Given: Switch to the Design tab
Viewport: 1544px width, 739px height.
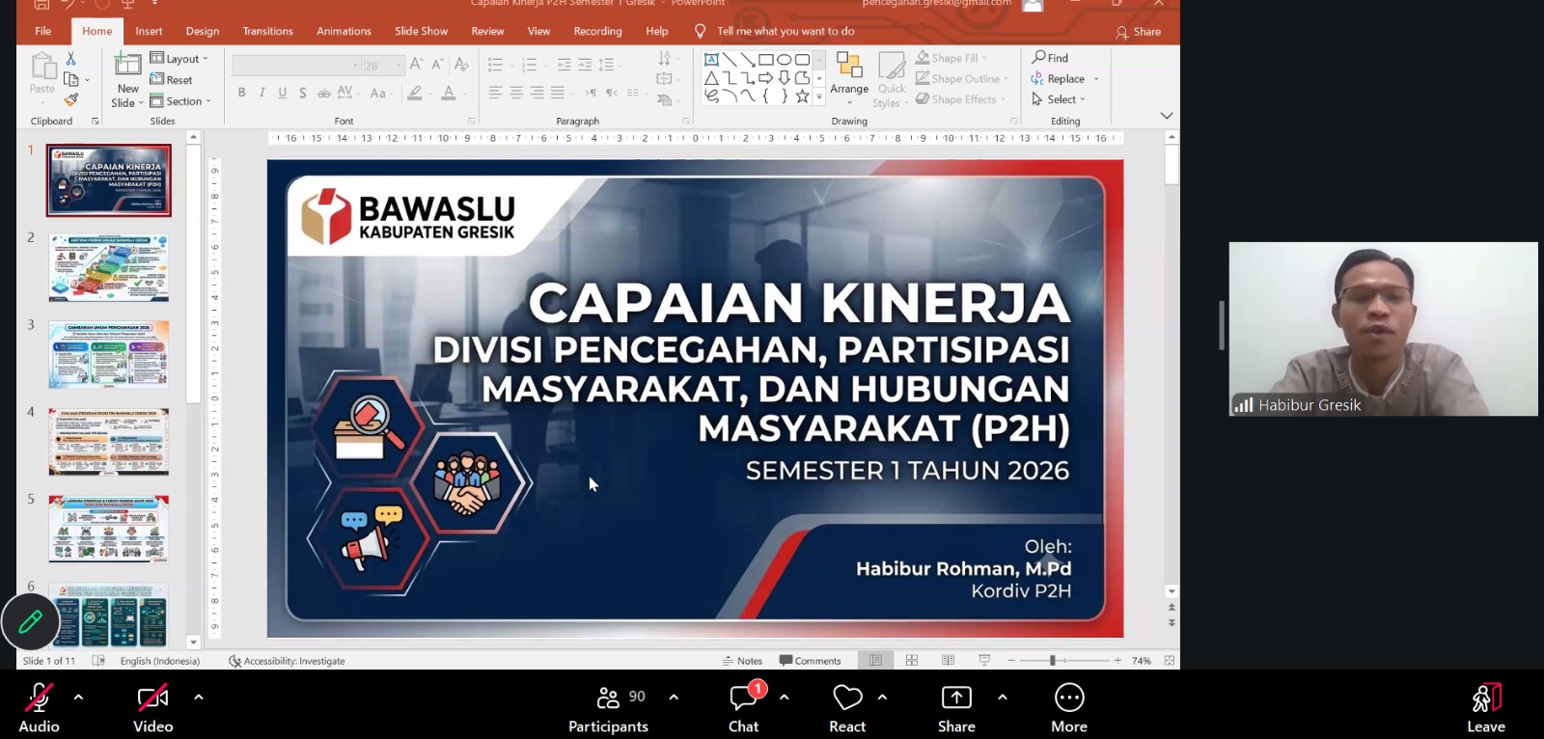Looking at the screenshot, I should [x=203, y=31].
